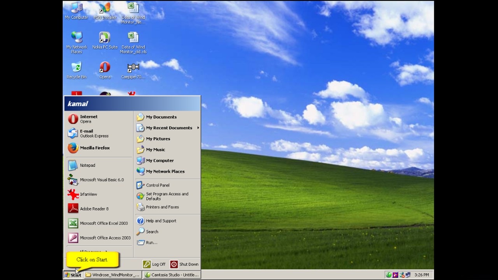Switch to Camtasia Studio taskbar window

pos(172,275)
